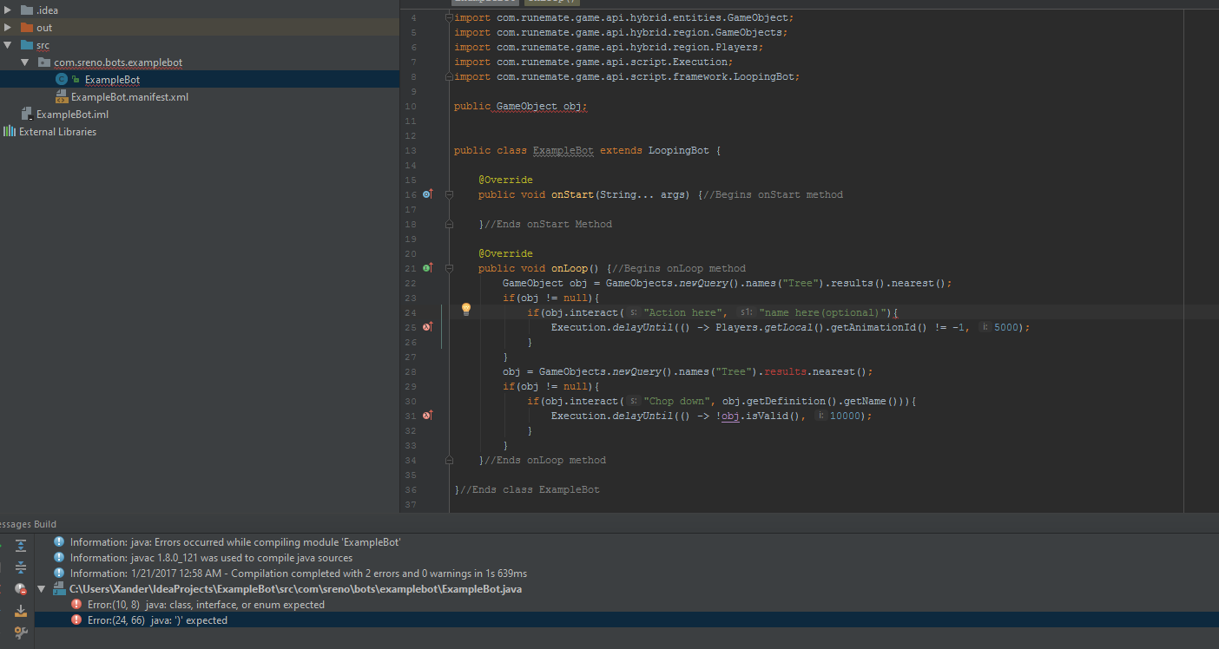Click the lambda gutter icon on line 25
This screenshot has height=649, width=1219.
pos(427,327)
